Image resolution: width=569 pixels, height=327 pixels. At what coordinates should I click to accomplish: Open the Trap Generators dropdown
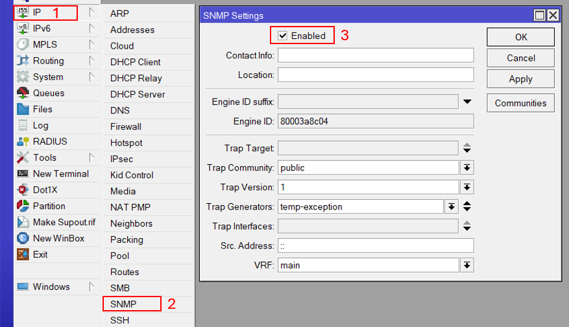452,207
